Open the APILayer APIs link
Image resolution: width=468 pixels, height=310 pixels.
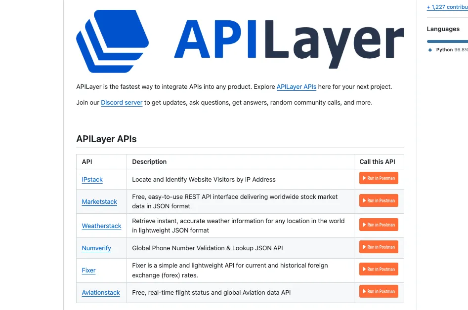coord(297,87)
